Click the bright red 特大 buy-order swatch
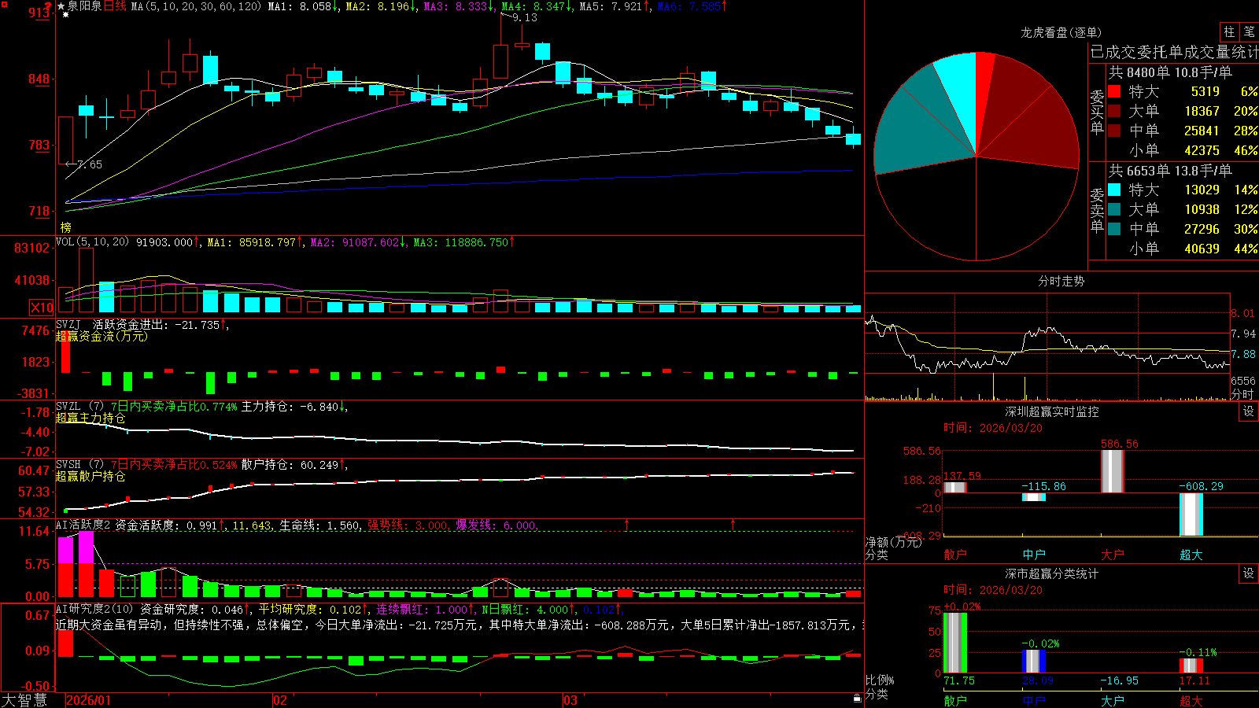This screenshot has height=708, width=1259. [x=1114, y=91]
